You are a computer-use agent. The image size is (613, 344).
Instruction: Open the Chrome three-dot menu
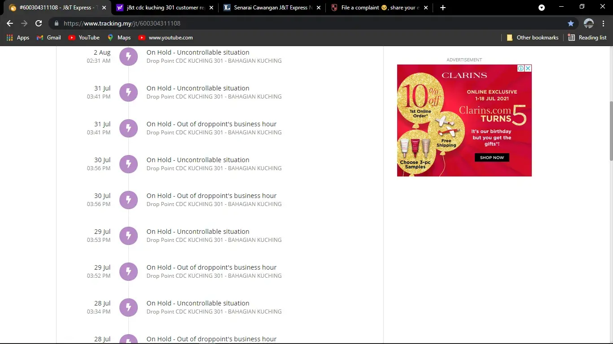[604, 23]
